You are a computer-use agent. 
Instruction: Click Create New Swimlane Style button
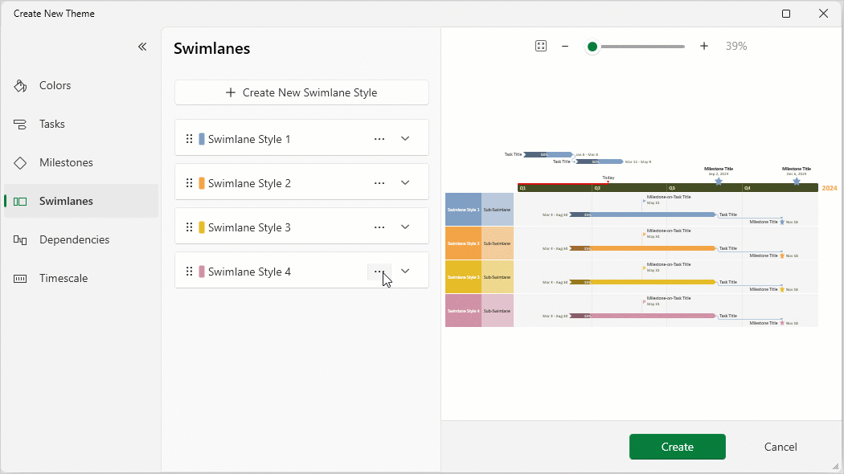click(x=301, y=92)
